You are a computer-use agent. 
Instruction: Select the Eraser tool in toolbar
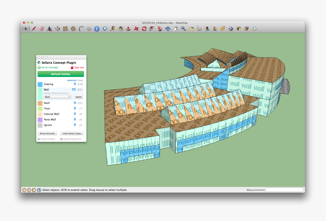point(42,28)
